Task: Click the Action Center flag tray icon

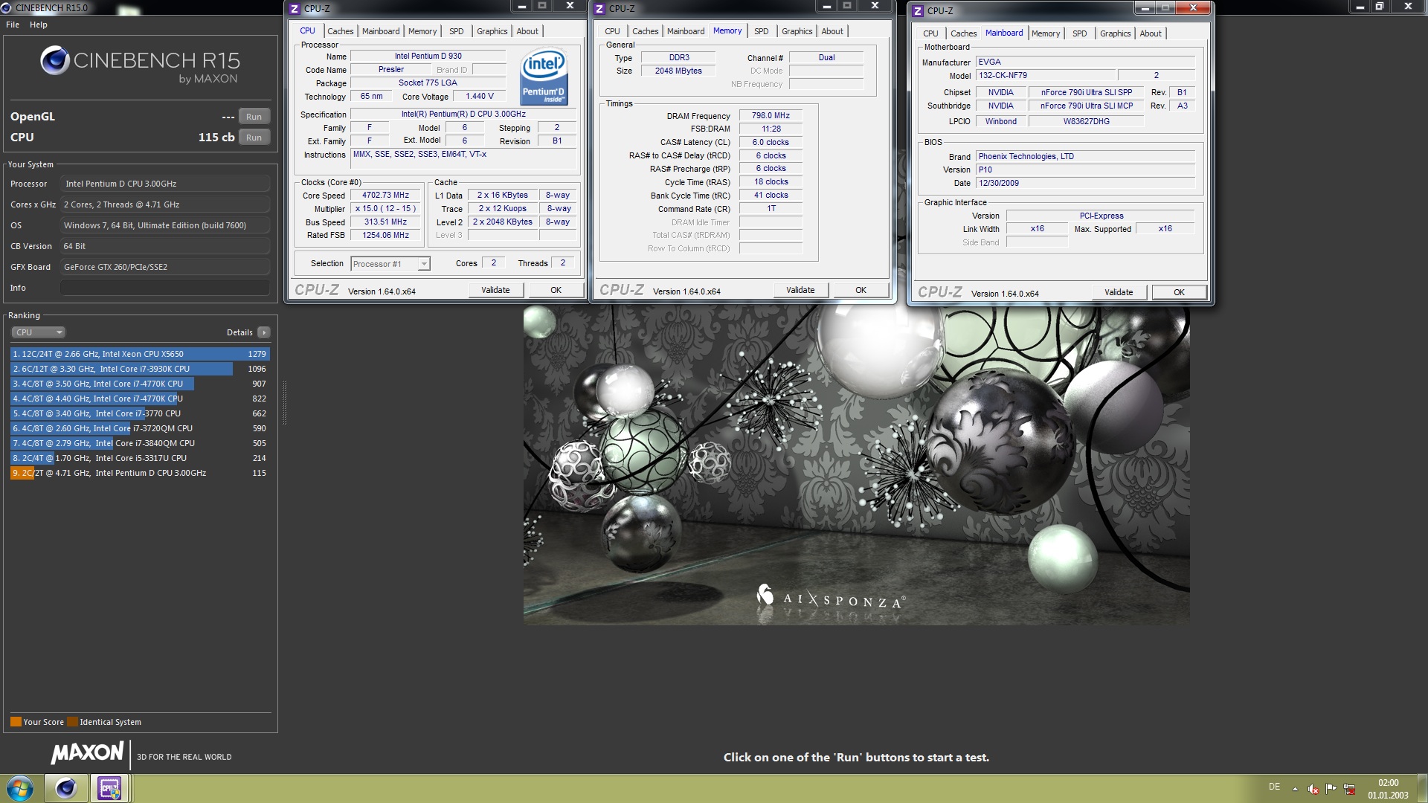Action: pos(1331,788)
